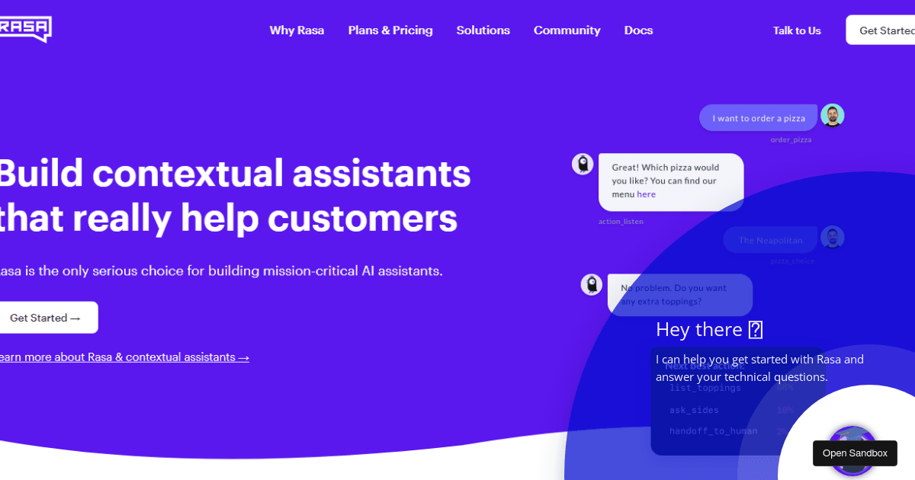The height and width of the screenshot is (480, 915).
Task: Click the Rasa logo in header
Action: (x=25, y=29)
